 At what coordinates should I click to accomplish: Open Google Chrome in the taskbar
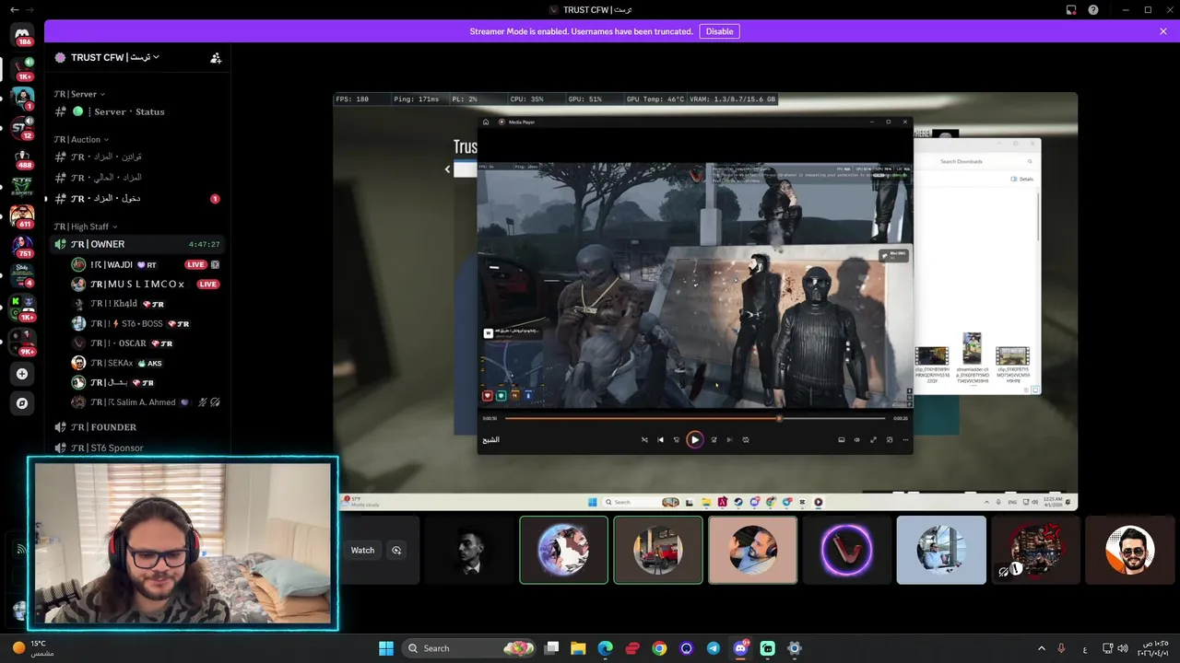point(659,648)
